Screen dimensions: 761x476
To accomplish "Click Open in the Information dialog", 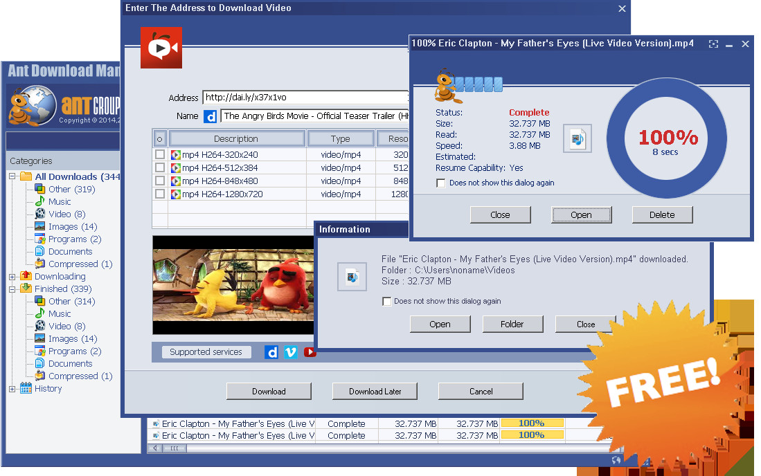I will point(440,324).
